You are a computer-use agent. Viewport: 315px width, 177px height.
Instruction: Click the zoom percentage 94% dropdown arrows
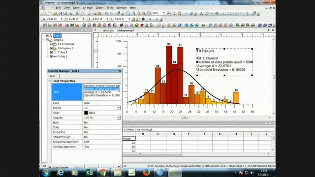tap(164, 13)
